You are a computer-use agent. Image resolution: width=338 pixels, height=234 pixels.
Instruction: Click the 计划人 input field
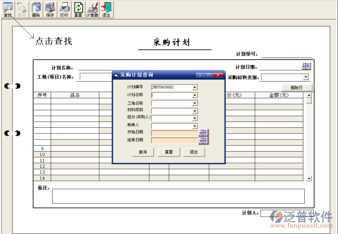[x=287, y=213]
